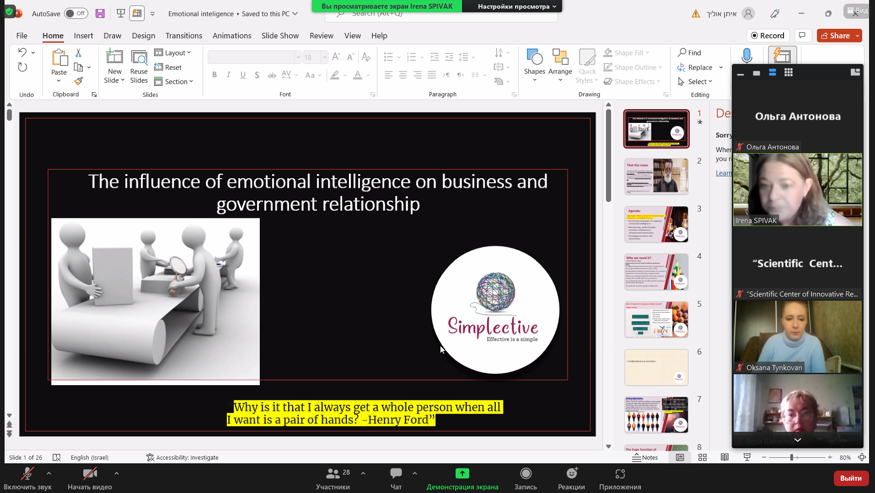
Task: Click the Arrange icon
Action: click(560, 58)
